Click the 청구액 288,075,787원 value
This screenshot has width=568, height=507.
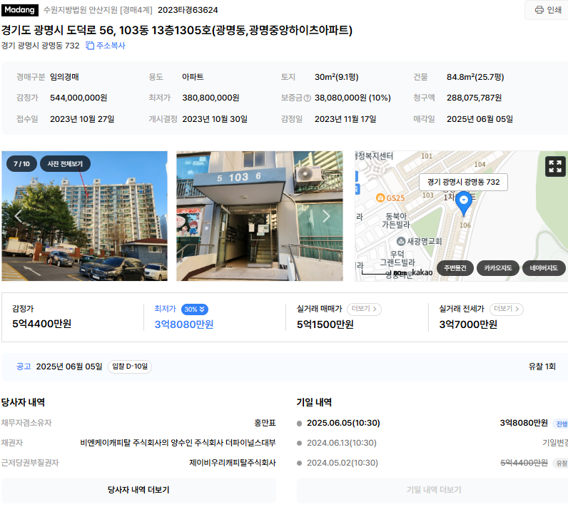pyautogui.click(x=474, y=98)
